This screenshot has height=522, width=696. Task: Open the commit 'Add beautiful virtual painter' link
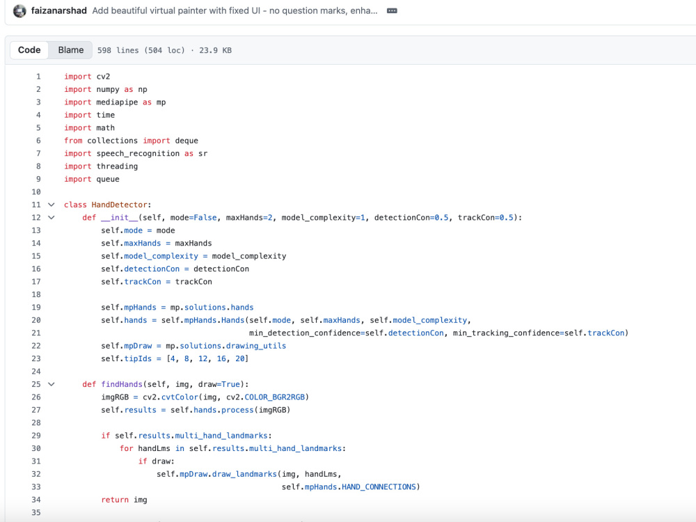coord(235,10)
